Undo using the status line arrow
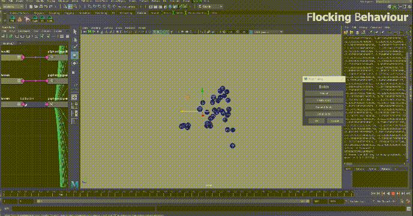Viewport: 413px width, 216px height. coord(46,7)
